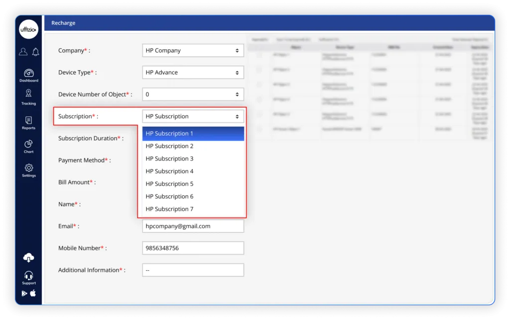Open the Settings gear in sidebar
The height and width of the screenshot is (320, 510).
click(29, 170)
